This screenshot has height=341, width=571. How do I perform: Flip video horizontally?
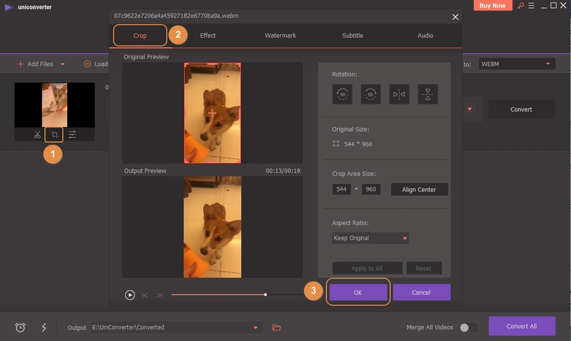[x=399, y=94]
